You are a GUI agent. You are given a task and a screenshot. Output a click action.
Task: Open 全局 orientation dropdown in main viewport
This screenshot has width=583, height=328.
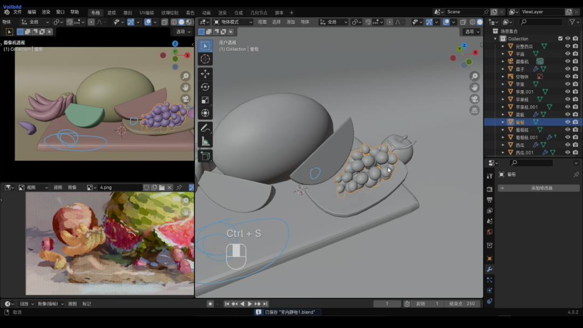(333, 22)
